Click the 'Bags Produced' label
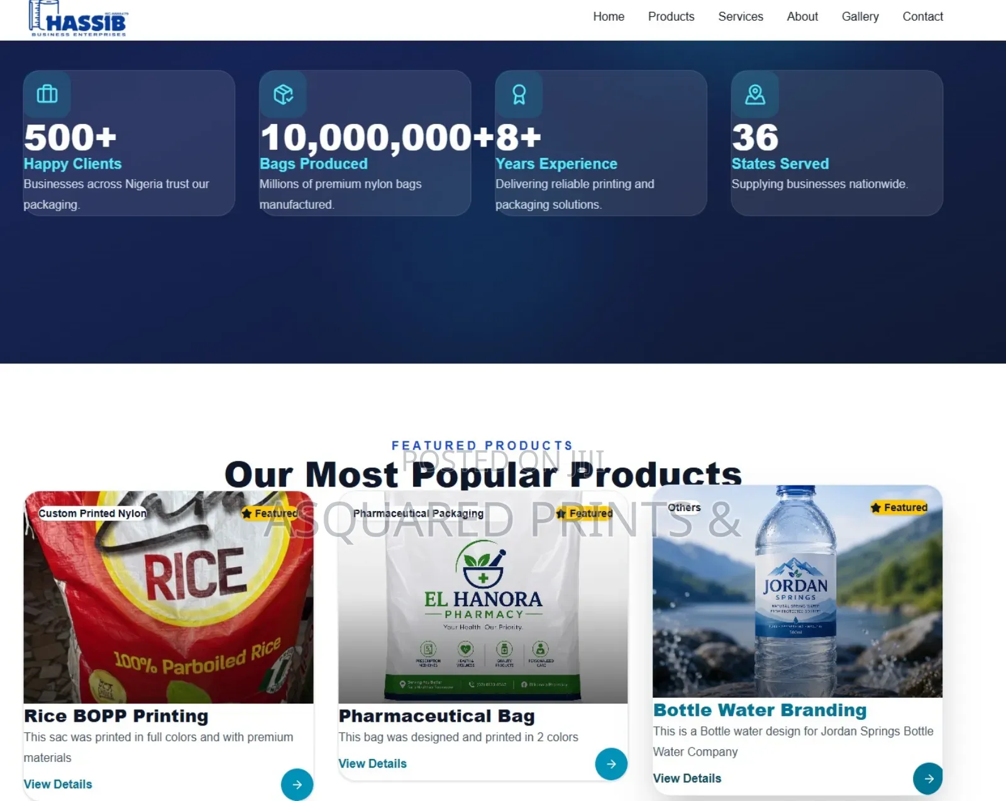 pos(314,163)
